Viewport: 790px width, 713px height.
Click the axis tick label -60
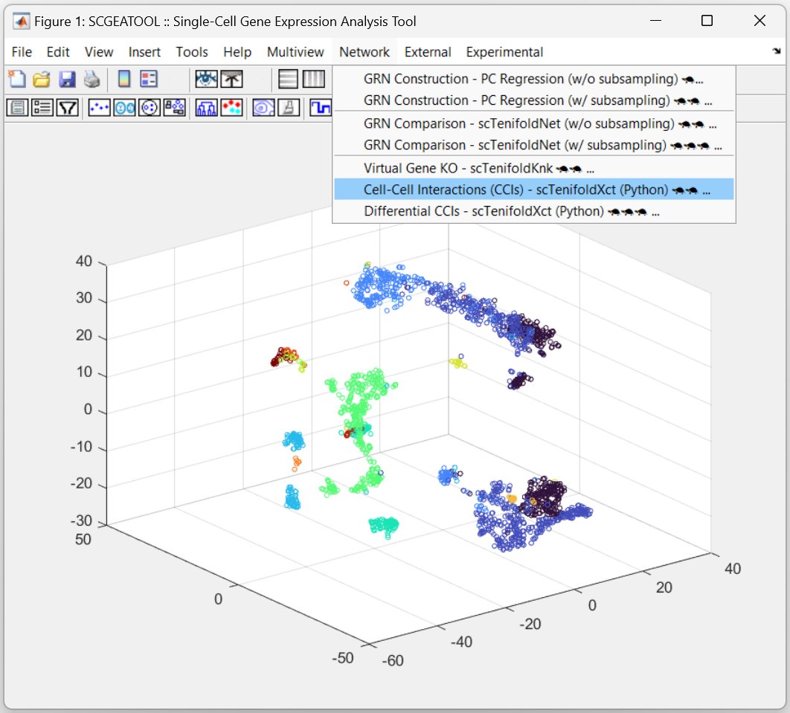point(393,660)
